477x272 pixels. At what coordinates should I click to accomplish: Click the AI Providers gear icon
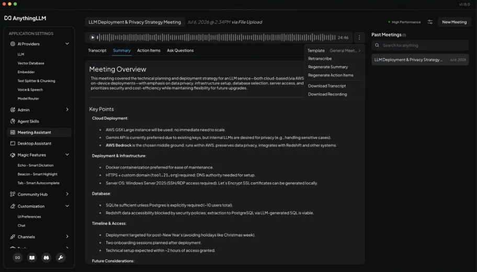[x=13, y=44]
